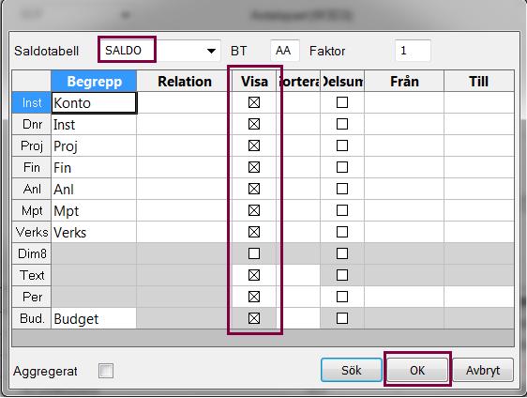The width and height of the screenshot is (527, 398).
Task: Toggle the Aggregerat checkbox
Action: 106,371
